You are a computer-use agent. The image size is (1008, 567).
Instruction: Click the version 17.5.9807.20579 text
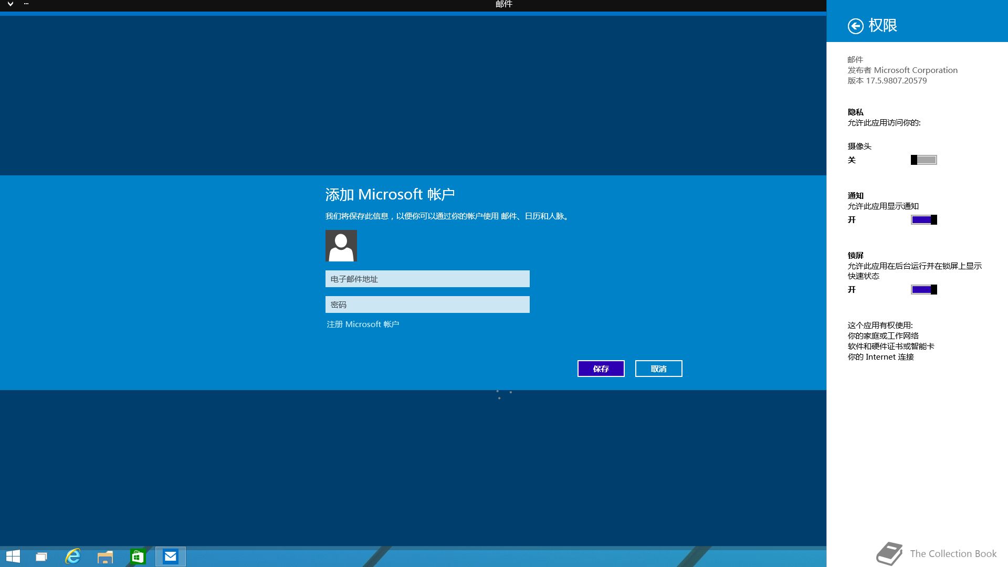click(x=887, y=81)
